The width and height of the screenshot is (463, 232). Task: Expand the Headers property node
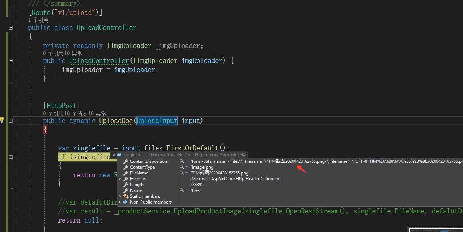[x=120, y=179]
